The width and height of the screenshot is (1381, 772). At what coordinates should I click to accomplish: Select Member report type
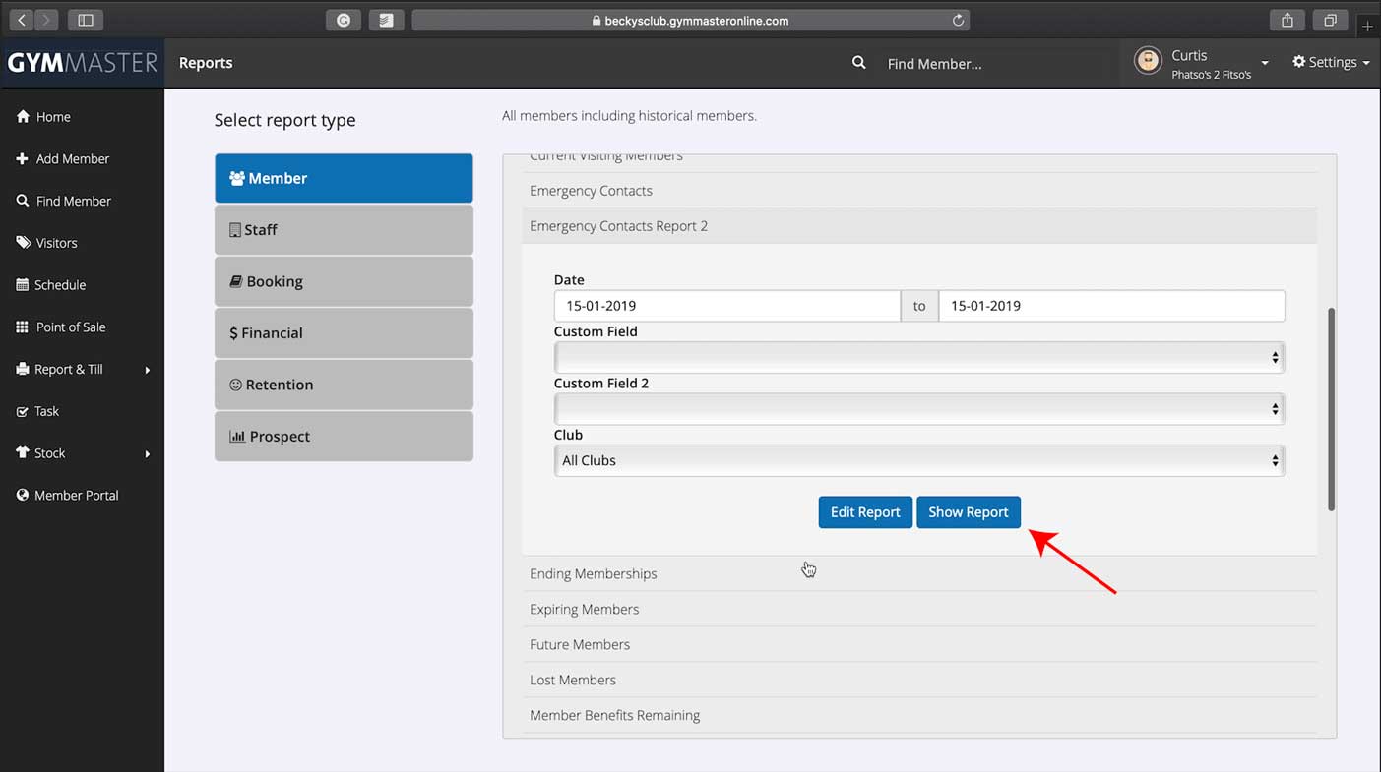pyautogui.click(x=344, y=178)
